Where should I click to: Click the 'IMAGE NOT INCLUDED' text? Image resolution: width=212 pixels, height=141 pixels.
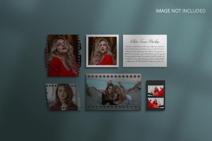181,11
